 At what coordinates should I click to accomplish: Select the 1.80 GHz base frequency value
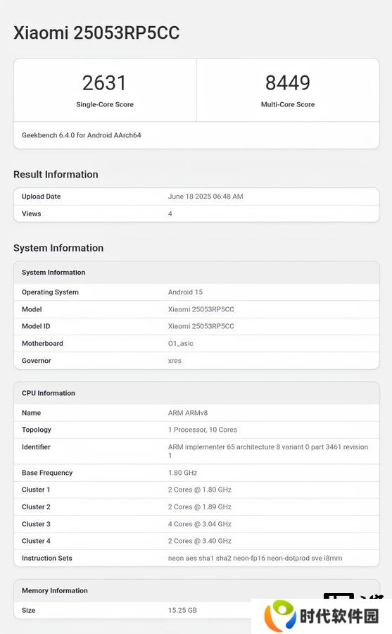coord(183,473)
